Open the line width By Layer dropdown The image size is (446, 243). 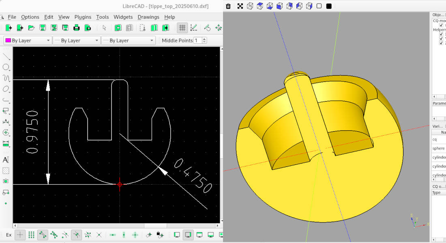coord(76,40)
